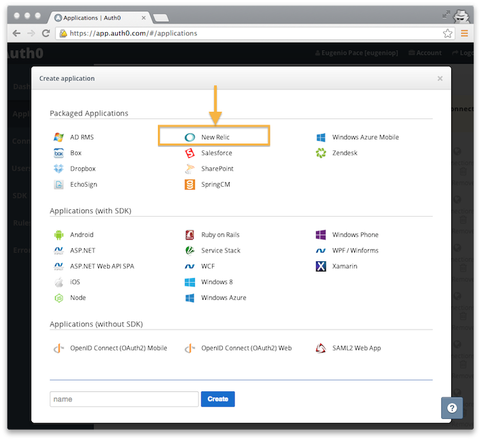Click the blue Create button
481x440 pixels.
point(217,399)
